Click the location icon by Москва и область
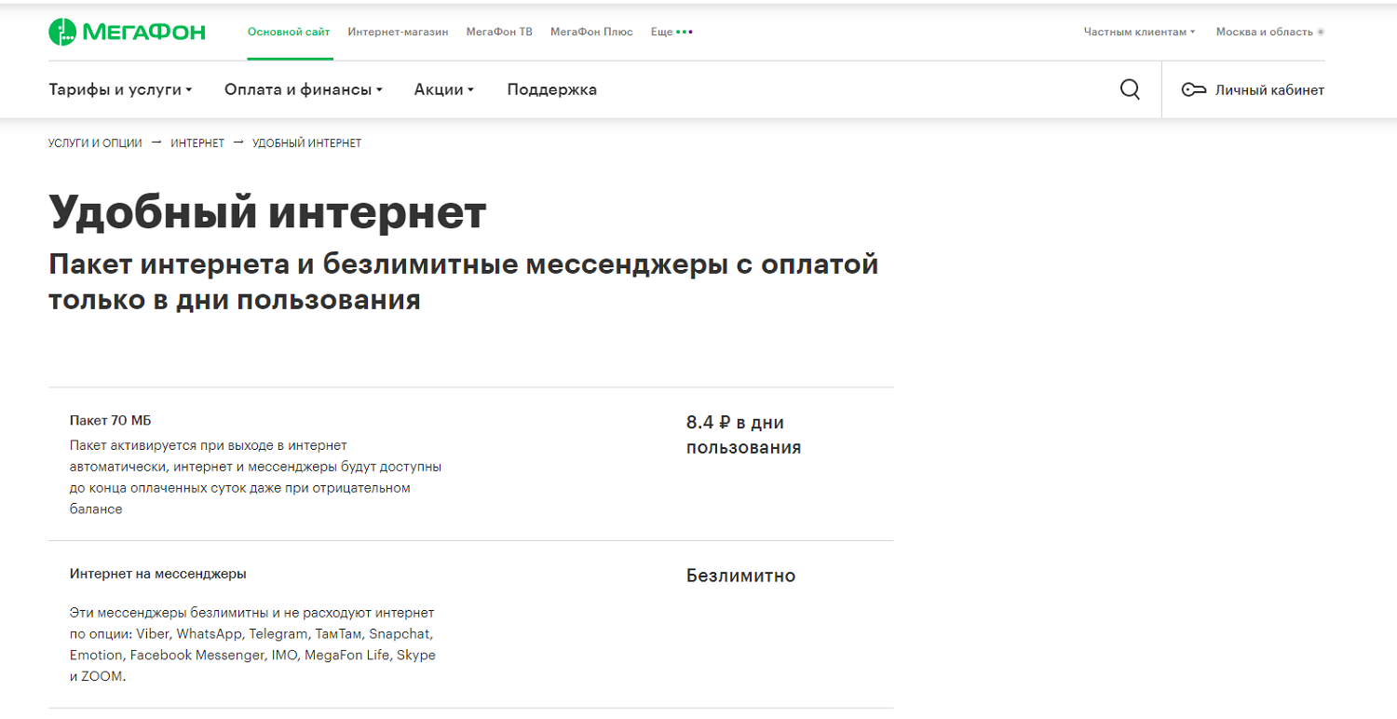The height and width of the screenshot is (719, 1397). pos(1321,32)
